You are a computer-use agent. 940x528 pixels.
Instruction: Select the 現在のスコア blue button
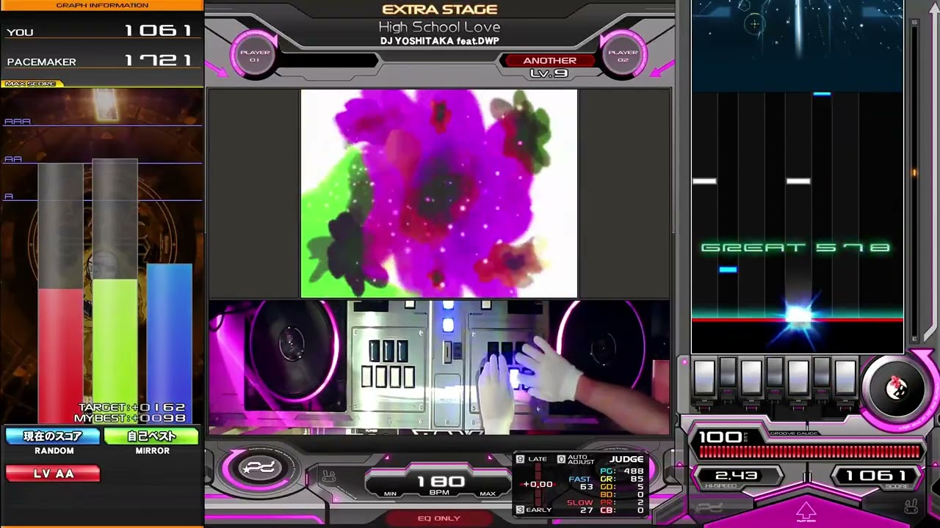pos(53,436)
